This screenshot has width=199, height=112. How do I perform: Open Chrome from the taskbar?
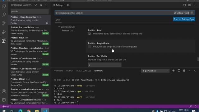(x=29, y=111)
